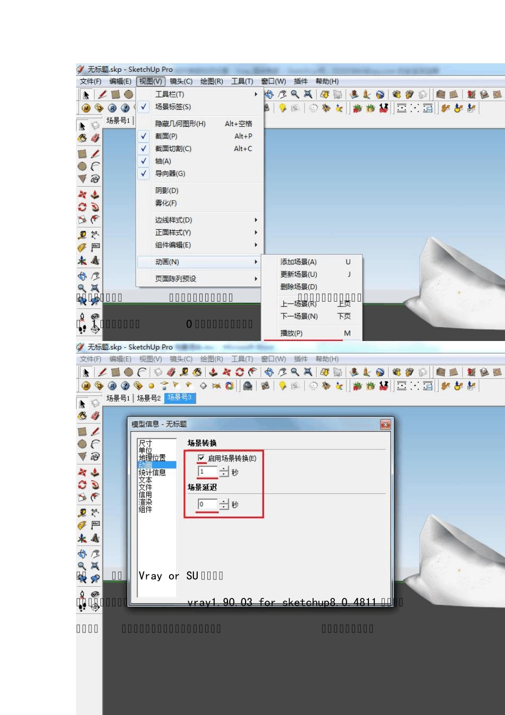This screenshot has height=715, width=505.
Task: Click the V-Ray render (R) icon above scene tab 场景号2
Action: [x=112, y=386]
